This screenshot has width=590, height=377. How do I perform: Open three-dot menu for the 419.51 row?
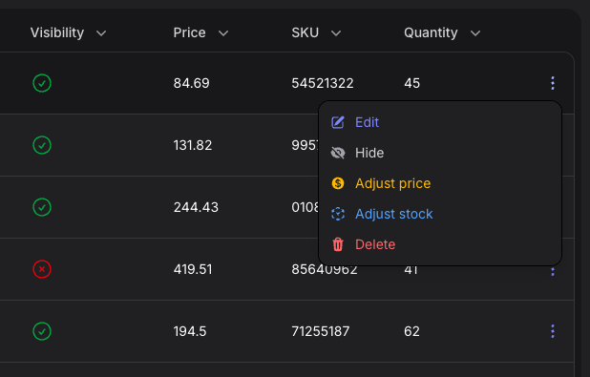coord(553,271)
